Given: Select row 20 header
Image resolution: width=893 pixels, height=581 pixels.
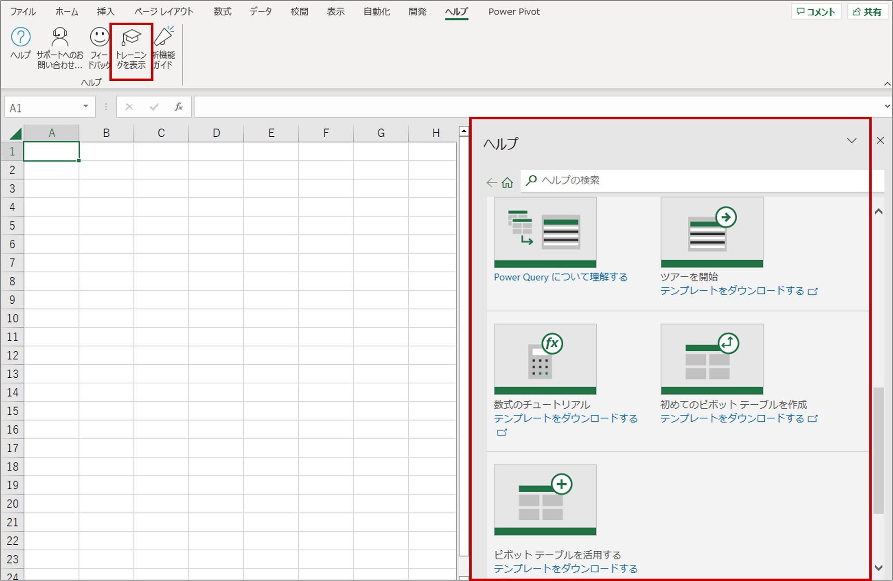Looking at the screenshot, I should point(12,503).
